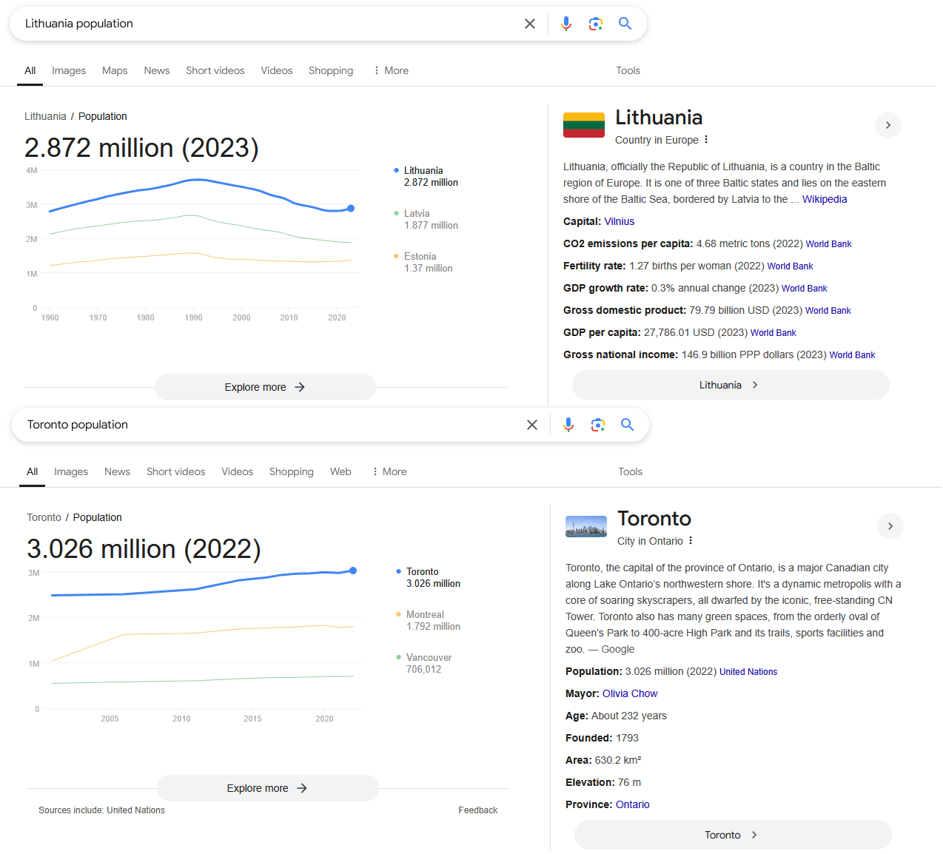Select Short videos tab in Lithuania results
Image resolution: width=943 pixels, height=854 pixels.
coord(215,70)
